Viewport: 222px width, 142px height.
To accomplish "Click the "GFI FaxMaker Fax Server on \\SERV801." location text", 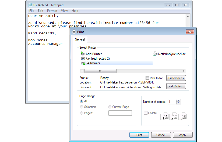I will (x=127, y=82).
